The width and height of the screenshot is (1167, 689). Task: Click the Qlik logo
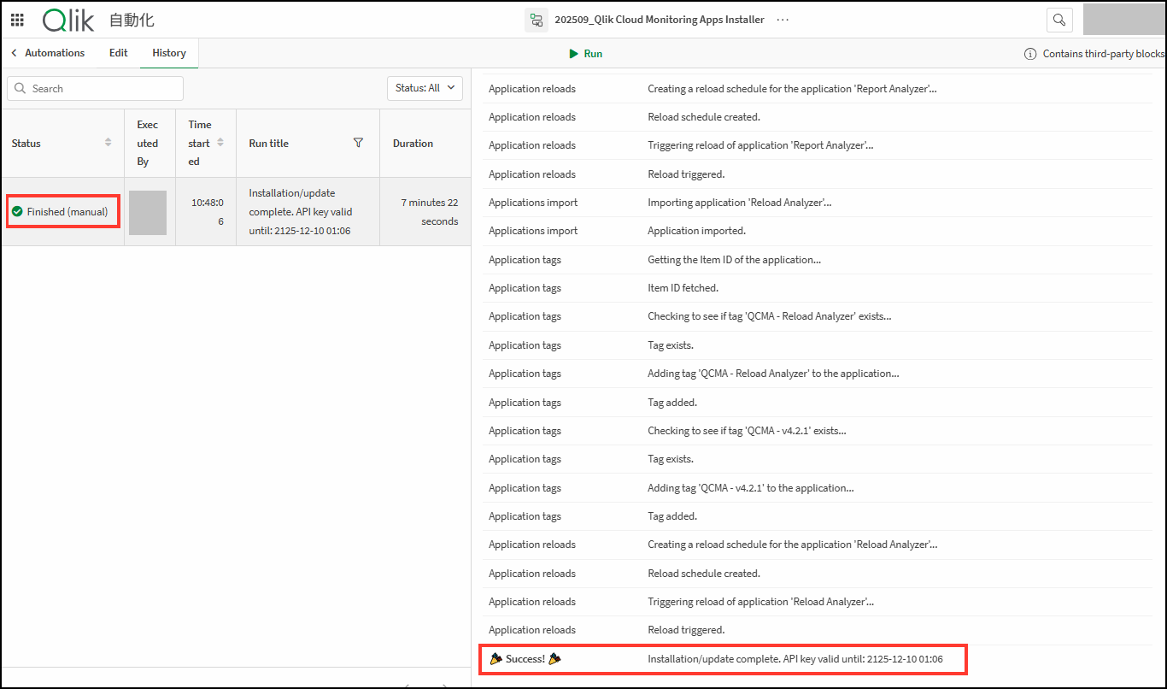click(x=67, y=20)
